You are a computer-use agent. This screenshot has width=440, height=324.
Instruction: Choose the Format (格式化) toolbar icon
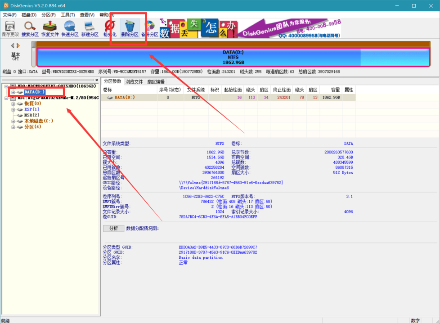(110, 28)
